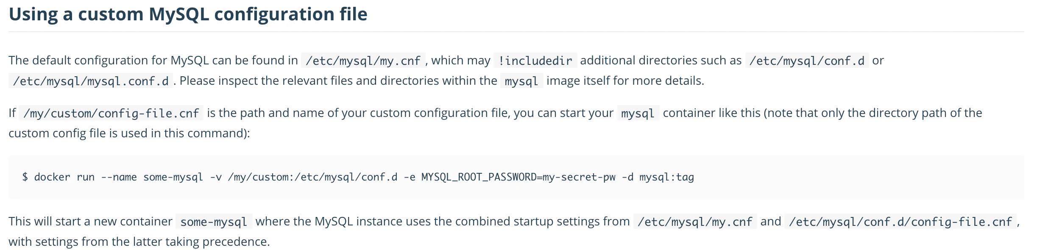The image size is (1037, 250).
Task: Click the word docker in the command
Action: tap(52, 177)
